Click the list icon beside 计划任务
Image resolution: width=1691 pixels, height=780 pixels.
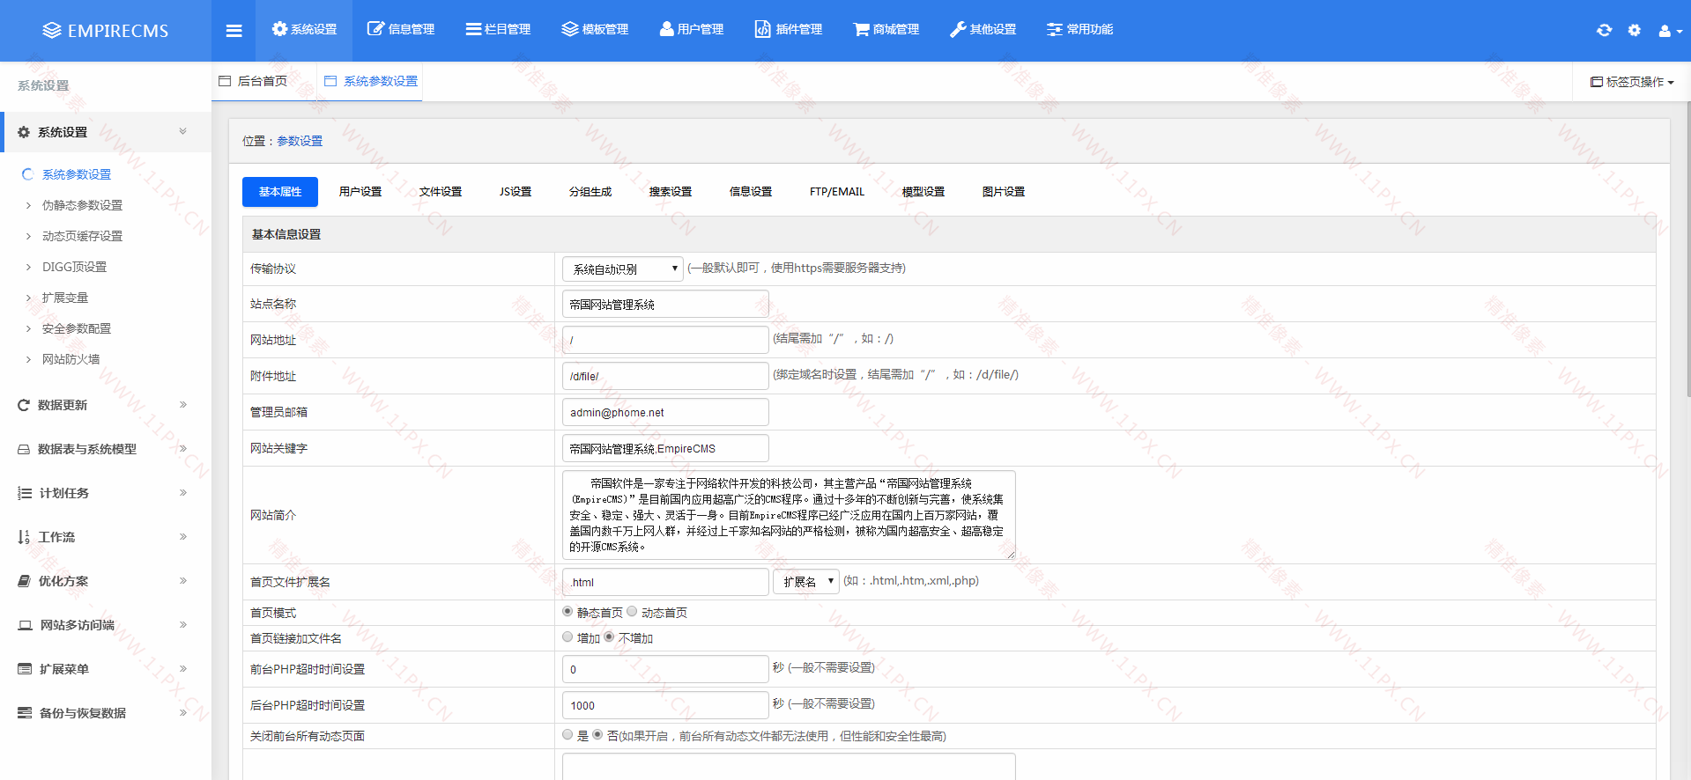pyautogui.click(x=25, y=493)
